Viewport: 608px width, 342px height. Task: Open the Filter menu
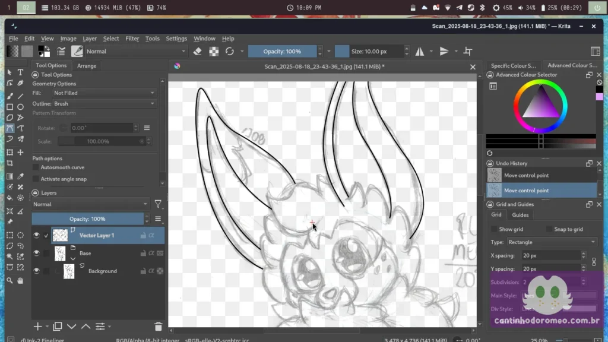coord(132,39)
